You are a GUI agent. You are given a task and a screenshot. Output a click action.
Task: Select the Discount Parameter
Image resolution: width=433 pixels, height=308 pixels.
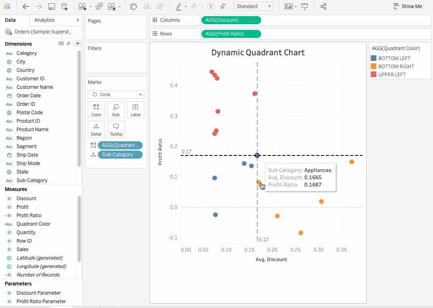(38, 293)
